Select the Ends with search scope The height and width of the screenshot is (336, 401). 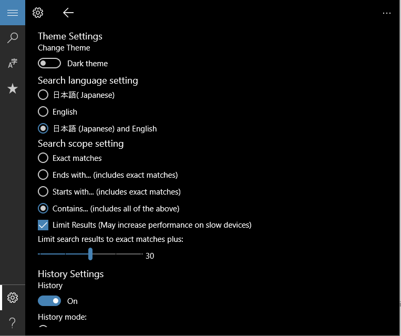point(43,175)
